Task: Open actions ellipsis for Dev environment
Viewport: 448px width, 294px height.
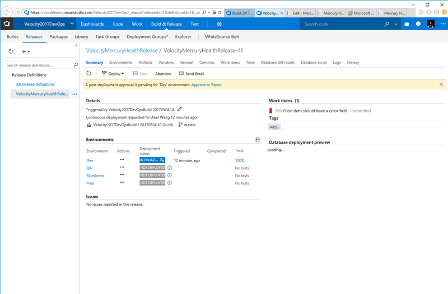Action: [x=122, y=160]
